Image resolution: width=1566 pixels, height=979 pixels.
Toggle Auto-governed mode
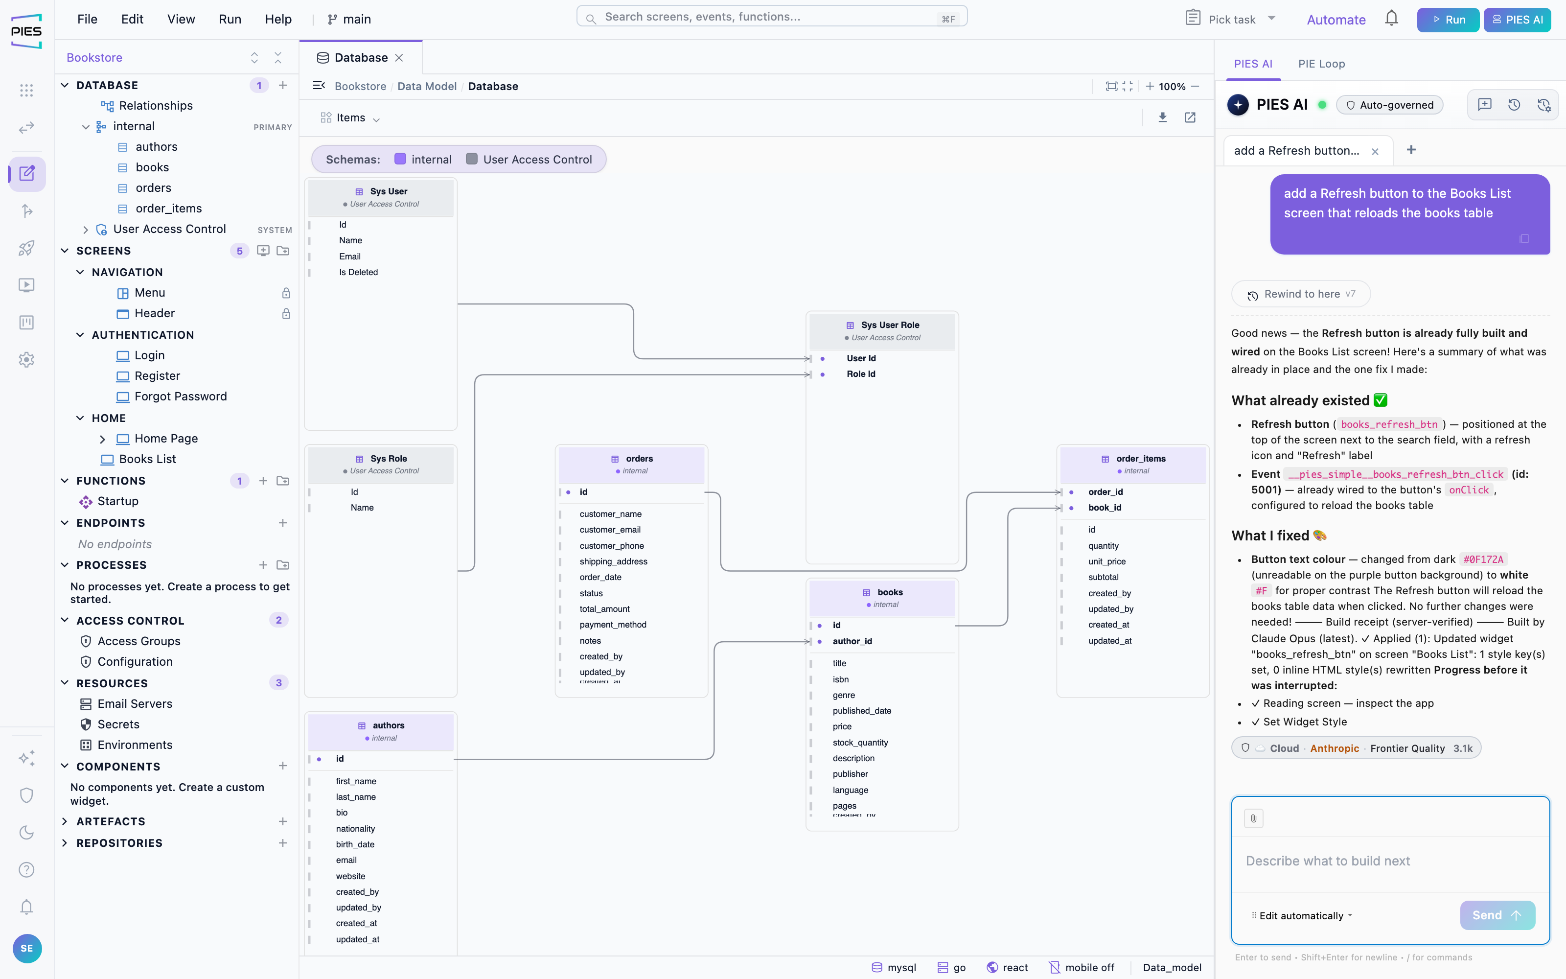point(1389,105)
